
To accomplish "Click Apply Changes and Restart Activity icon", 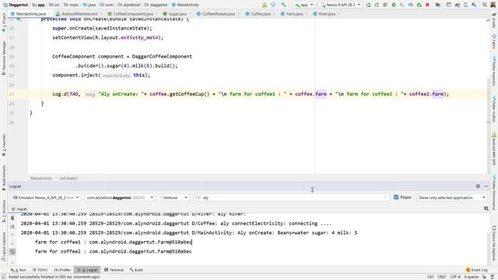I will (377, 5).
